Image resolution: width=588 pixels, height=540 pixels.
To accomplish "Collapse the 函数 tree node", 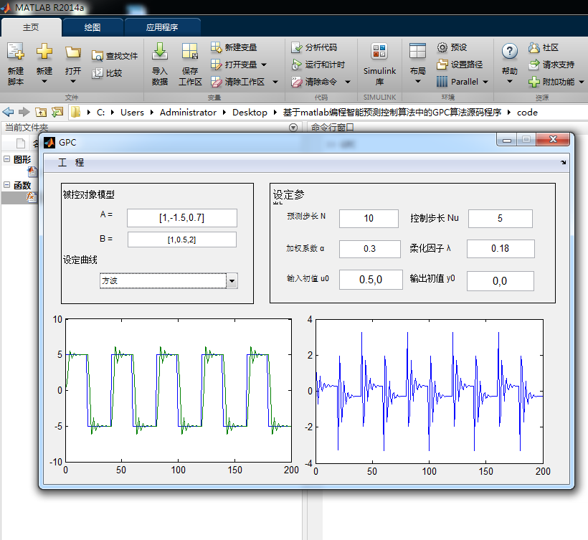I will coord(6,185).
